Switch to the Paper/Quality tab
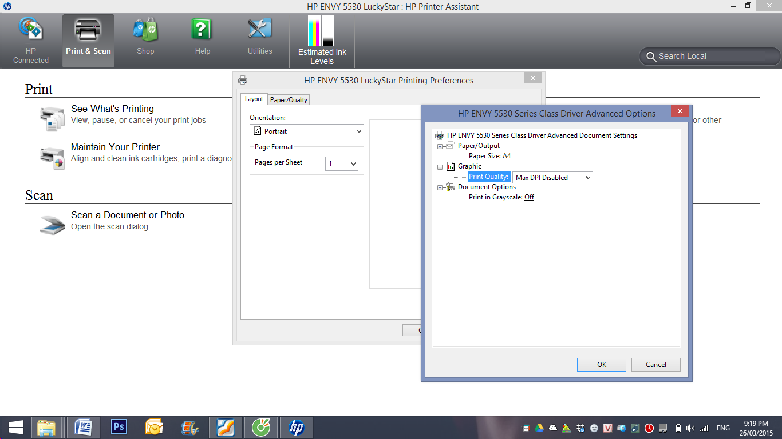 tap(289, 99)
